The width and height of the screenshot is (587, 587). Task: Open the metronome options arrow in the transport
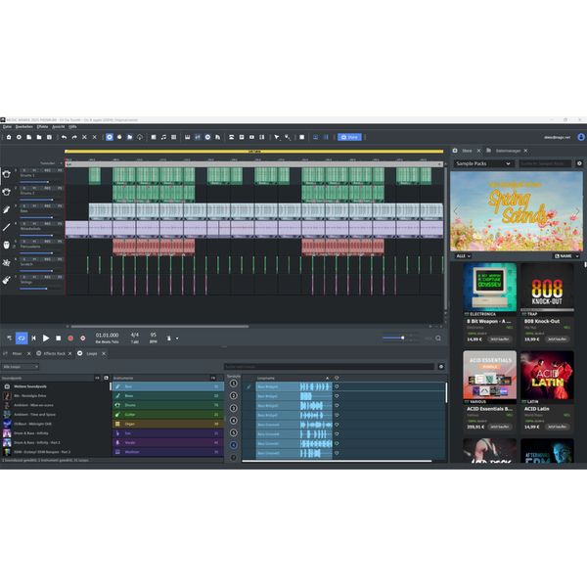click(177, 339)
